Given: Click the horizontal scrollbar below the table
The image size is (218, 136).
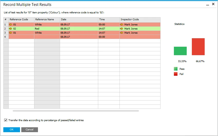Looking at the screenshot, I should point(76,111).
